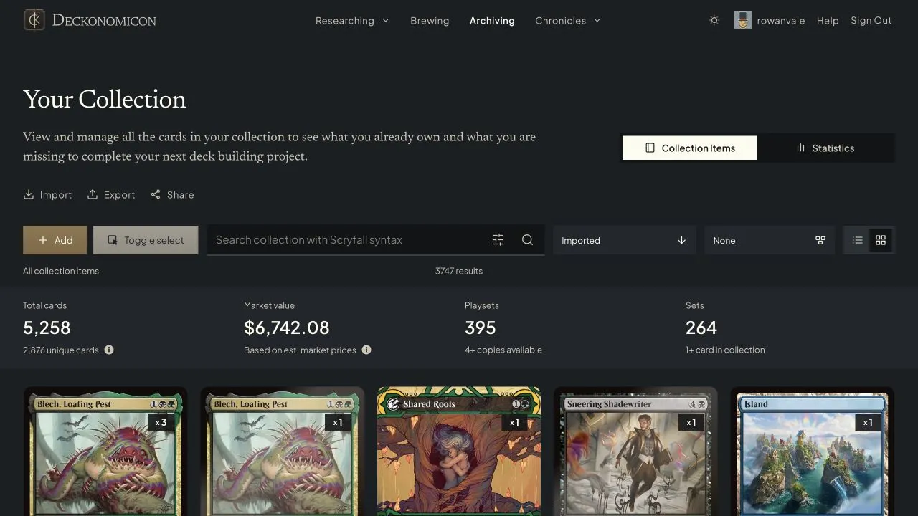Click the grouping hierarchy icon
Image resolution: width=918 pixels, height=516 pixels.
pyautogui.click(x=820, y=240)
